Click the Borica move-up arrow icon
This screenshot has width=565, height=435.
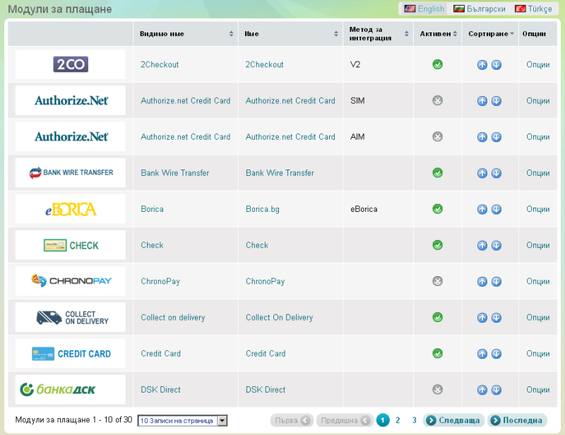coord(482,209)
